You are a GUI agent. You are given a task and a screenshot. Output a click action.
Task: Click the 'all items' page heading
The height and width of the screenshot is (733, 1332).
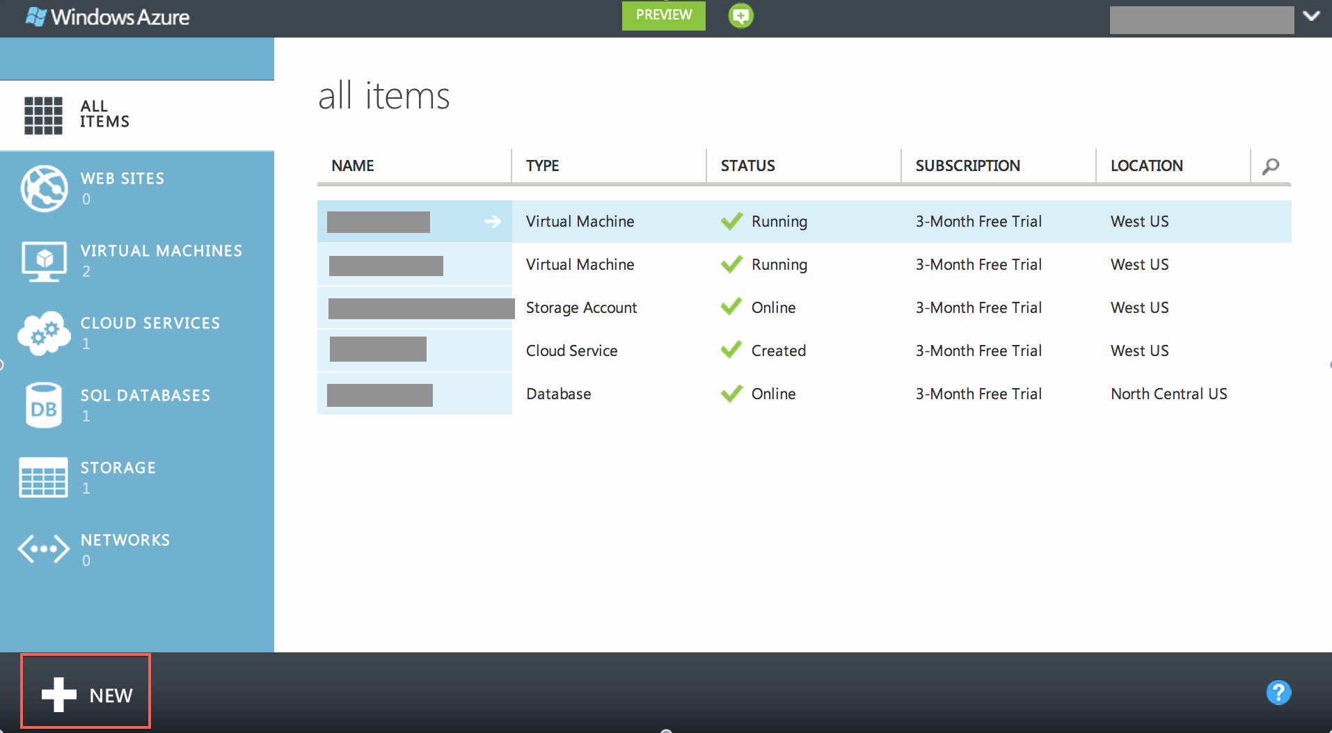tap(384, 95)
